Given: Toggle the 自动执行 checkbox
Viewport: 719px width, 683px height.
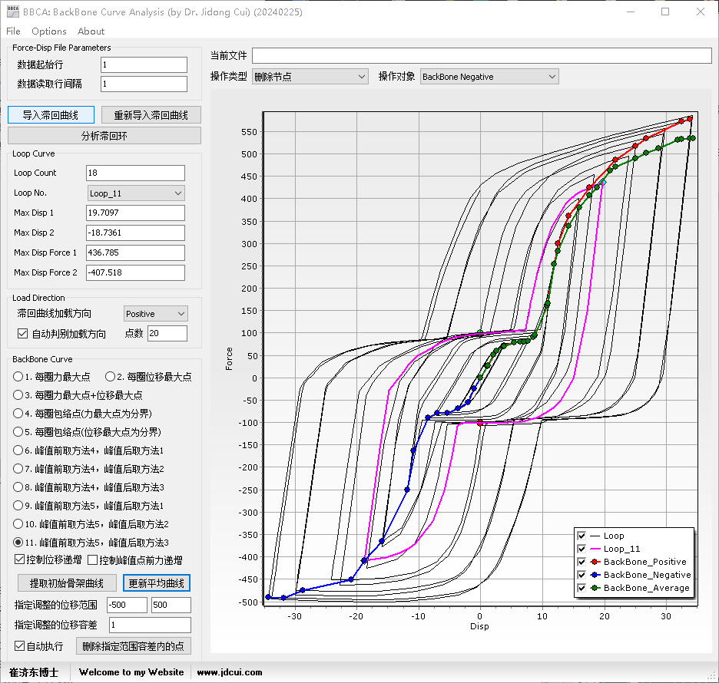Looking at the screenshot, I should pos(20,646).
